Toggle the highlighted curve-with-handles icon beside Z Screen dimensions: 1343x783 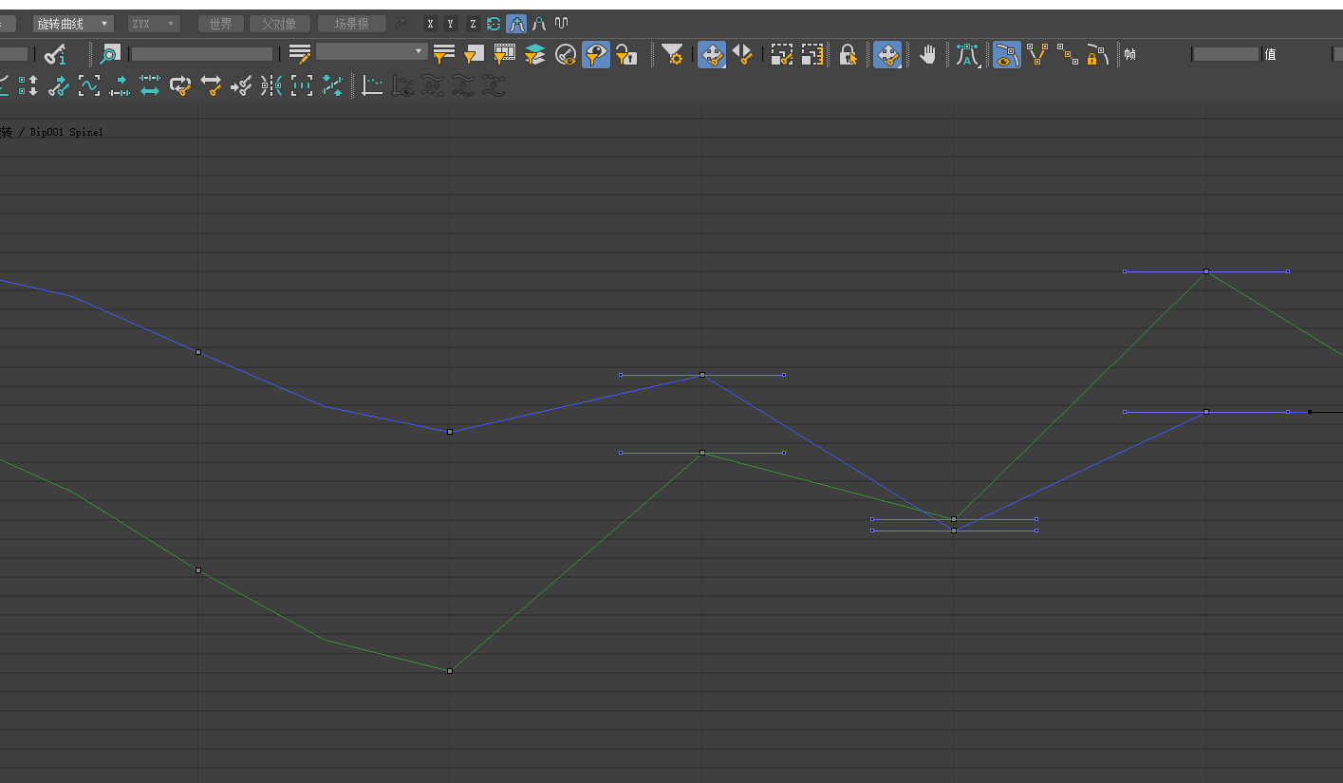pos(516,24)
